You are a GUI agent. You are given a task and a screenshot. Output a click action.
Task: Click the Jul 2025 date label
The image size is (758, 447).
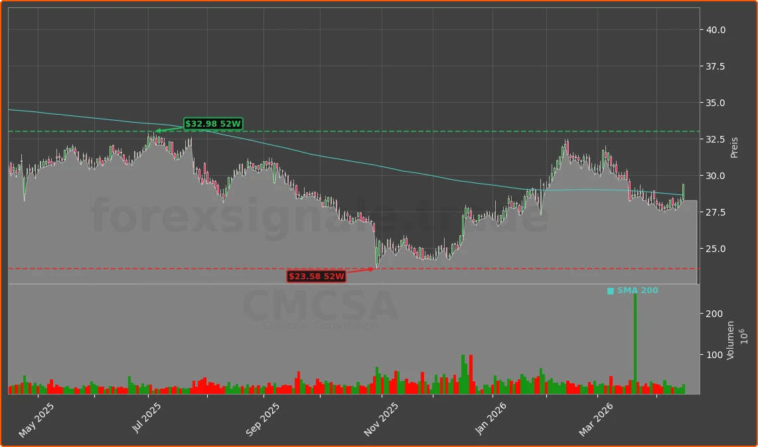click(147, 418)
